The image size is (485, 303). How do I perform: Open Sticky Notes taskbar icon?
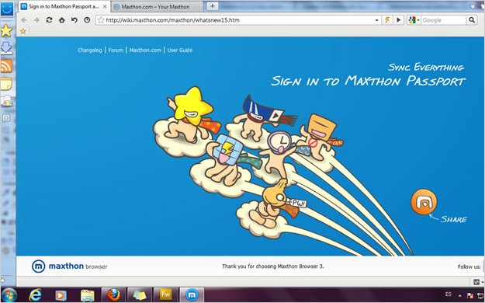140,294
